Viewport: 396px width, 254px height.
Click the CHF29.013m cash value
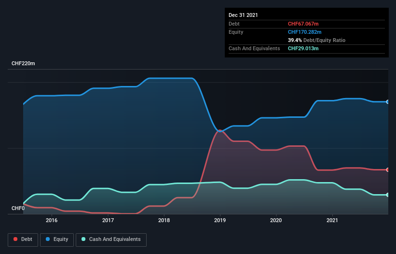(x=303, y=48)
